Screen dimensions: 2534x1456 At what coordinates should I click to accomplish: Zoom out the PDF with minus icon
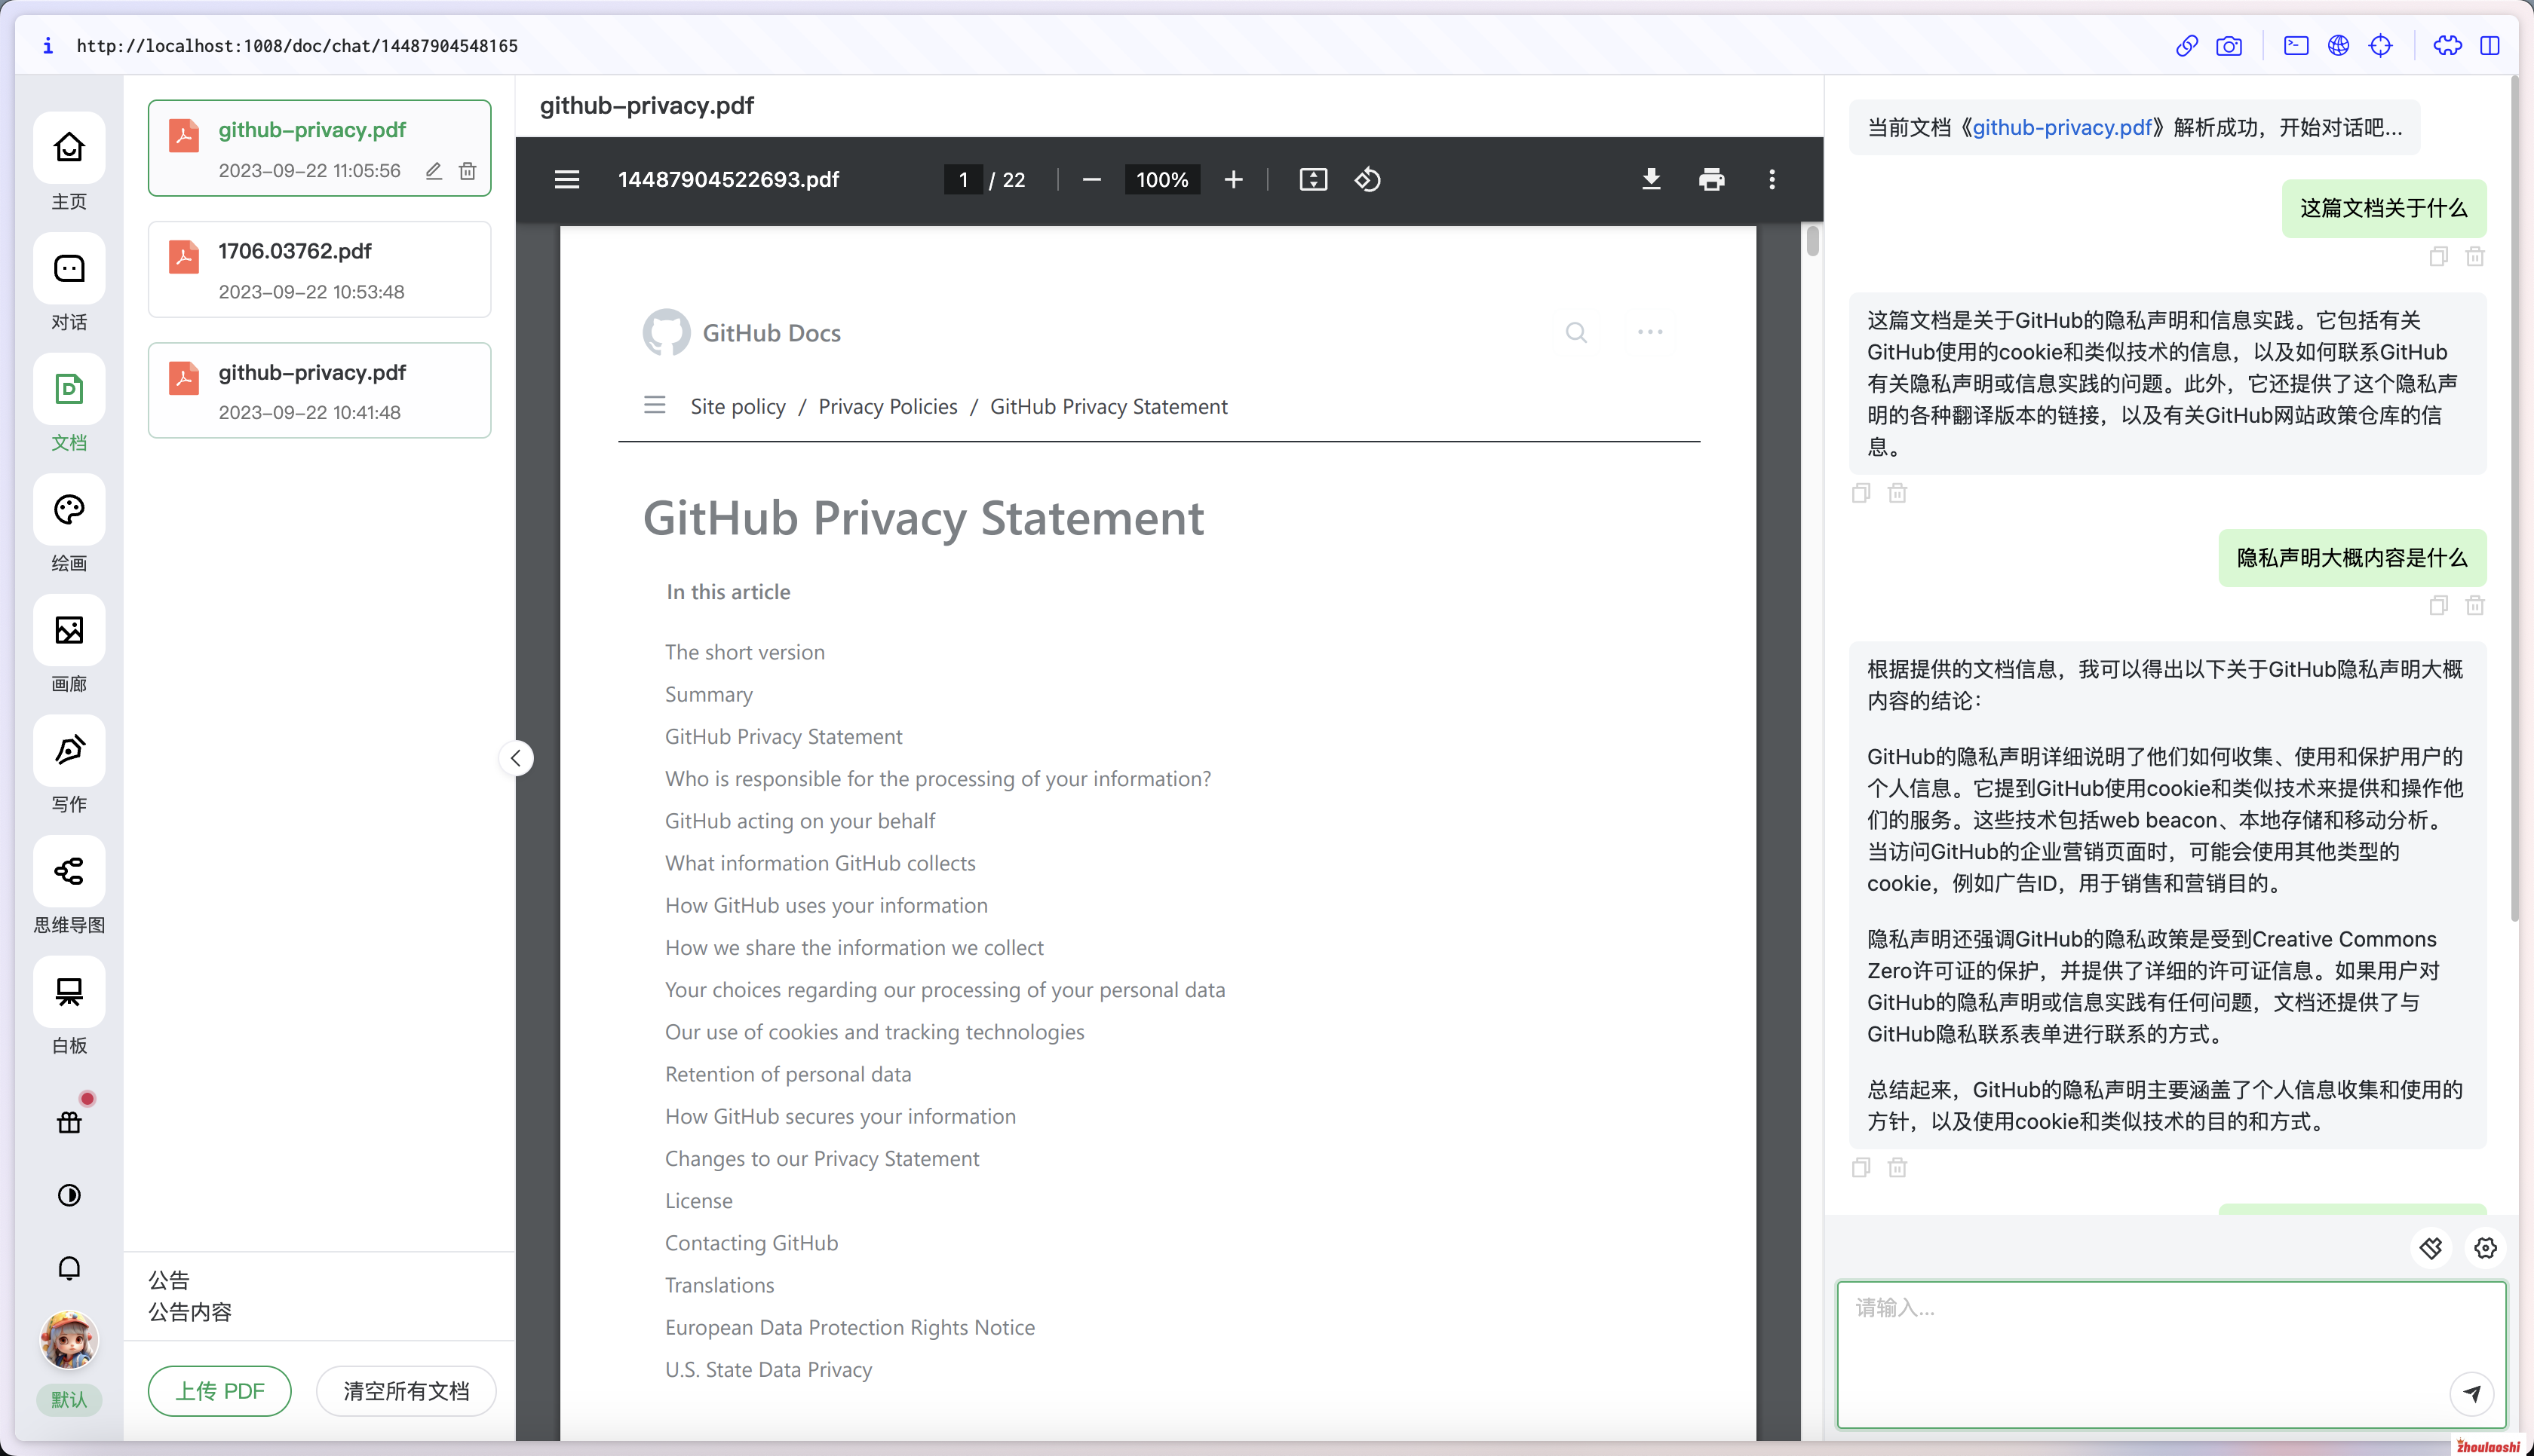click(x=1091, y=180)
